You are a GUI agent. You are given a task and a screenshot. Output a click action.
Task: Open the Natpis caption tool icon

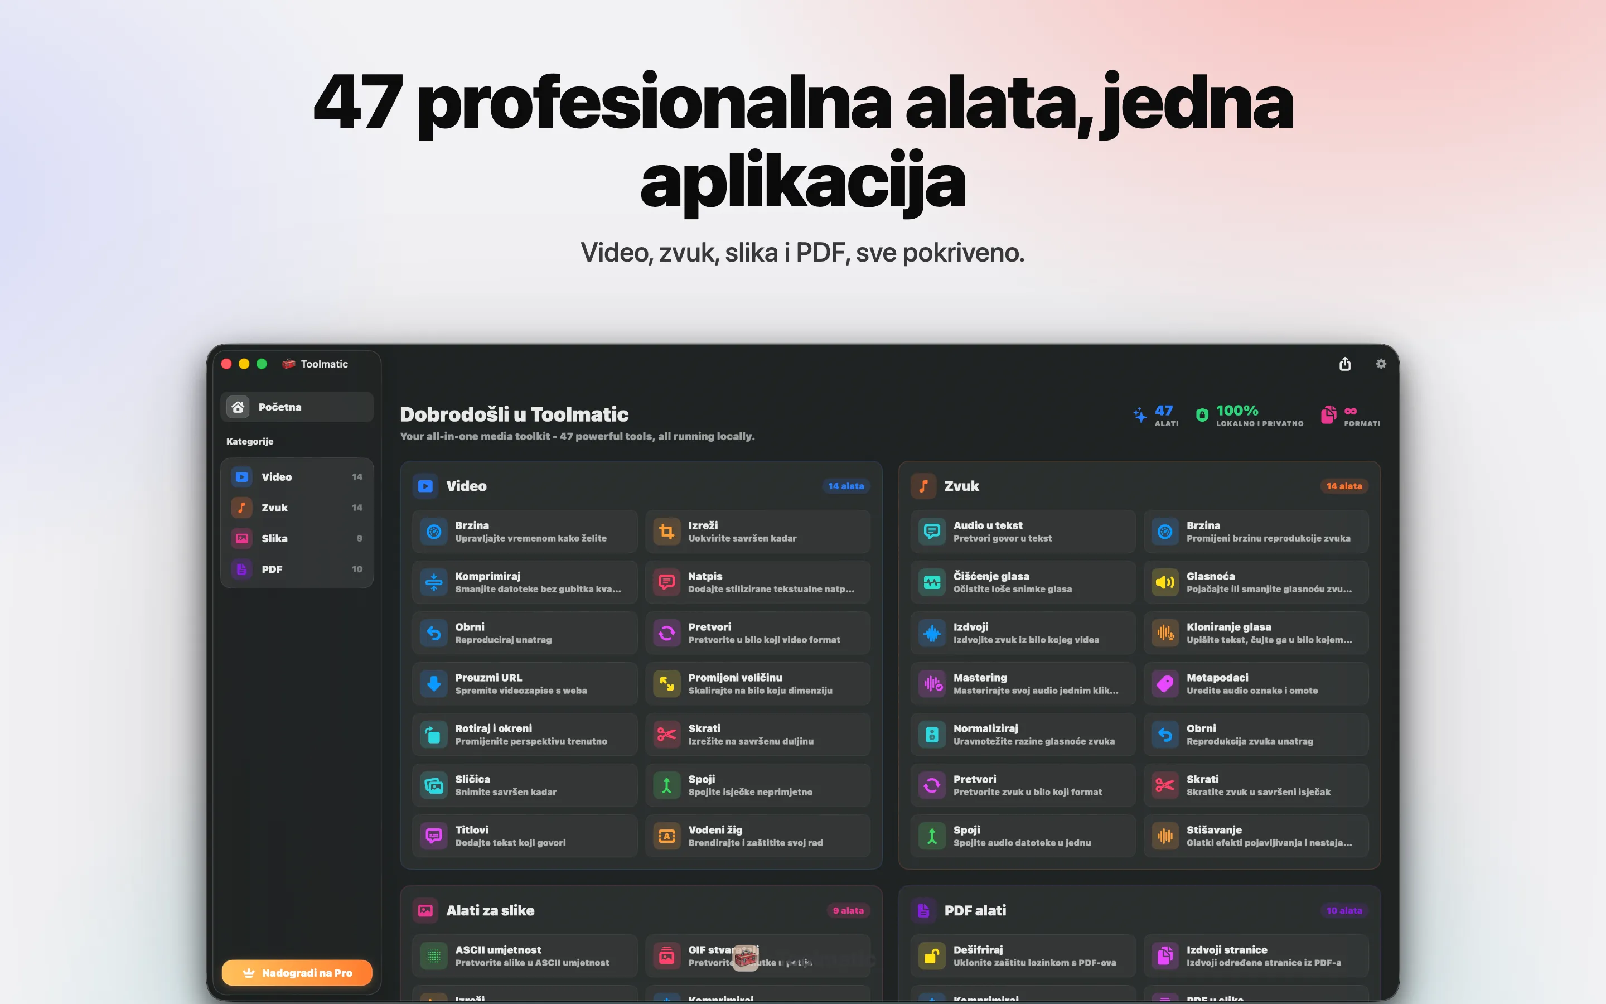[667, 582]
